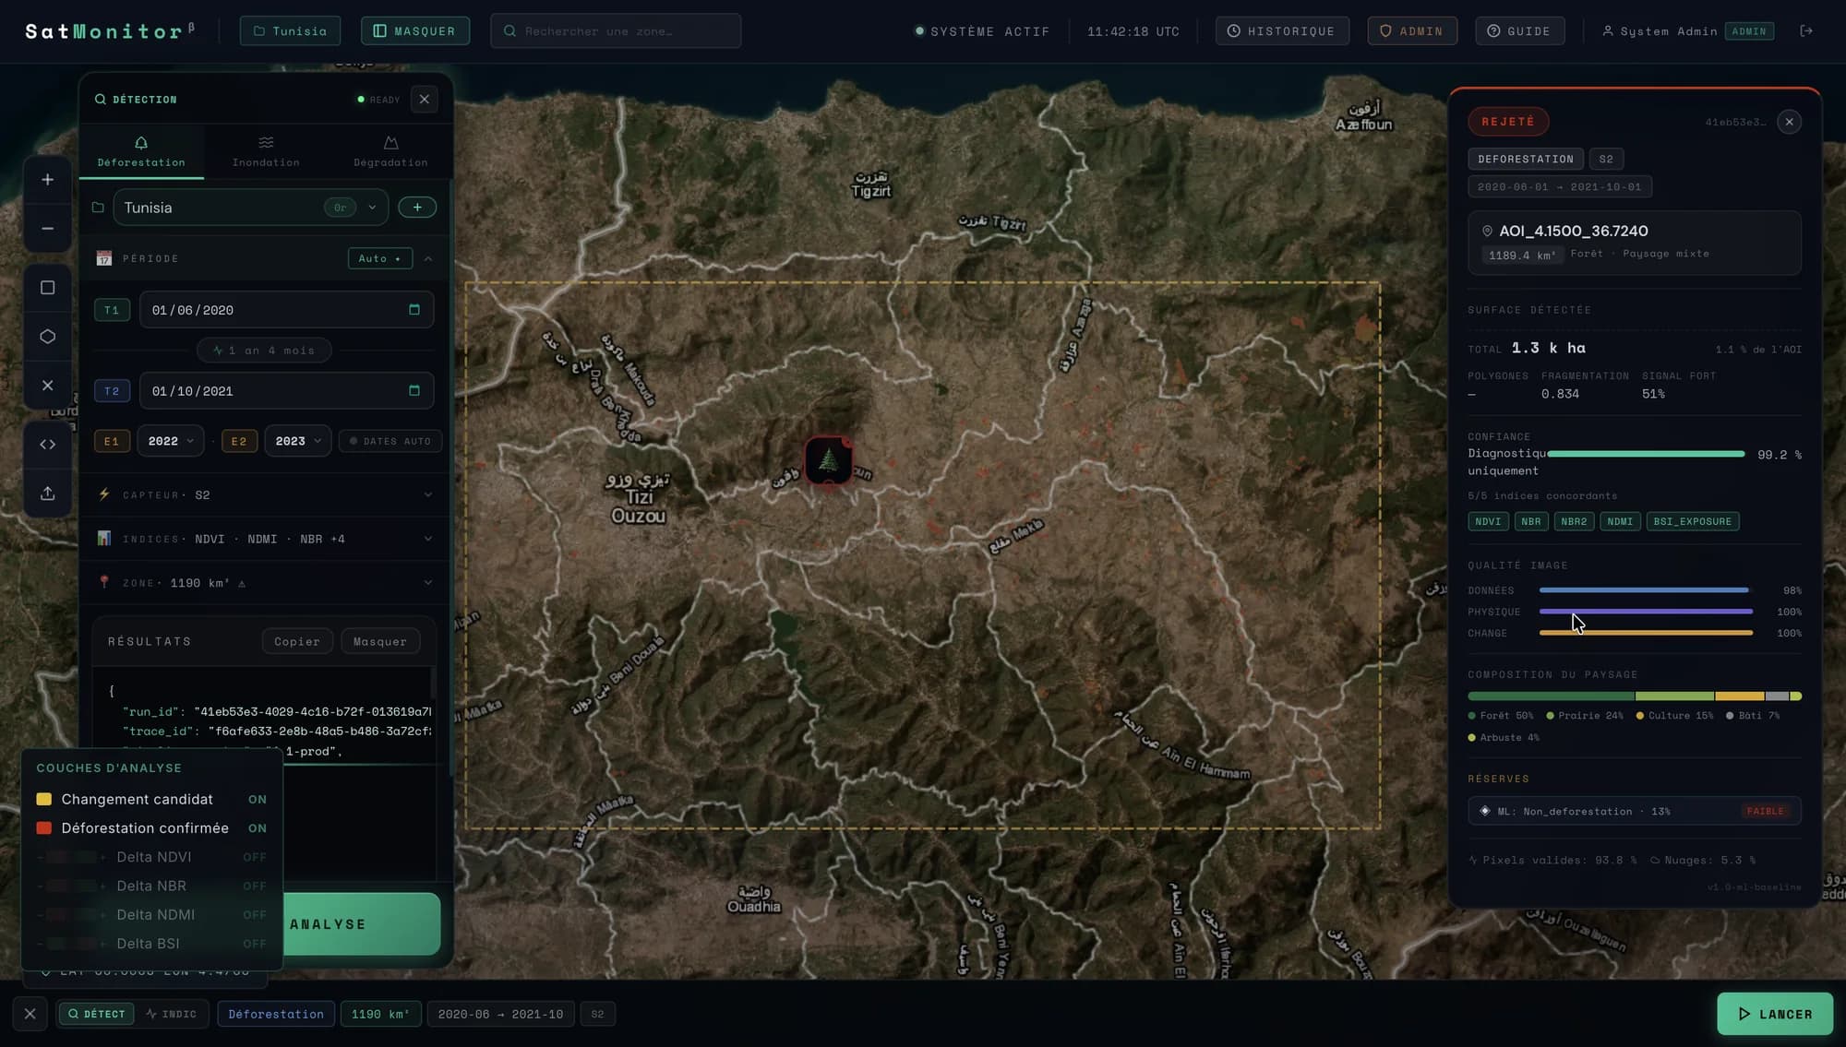Open the E1 year 2022 dropdown
This screenshot has height=1047, width=1846.
[171, 441]
